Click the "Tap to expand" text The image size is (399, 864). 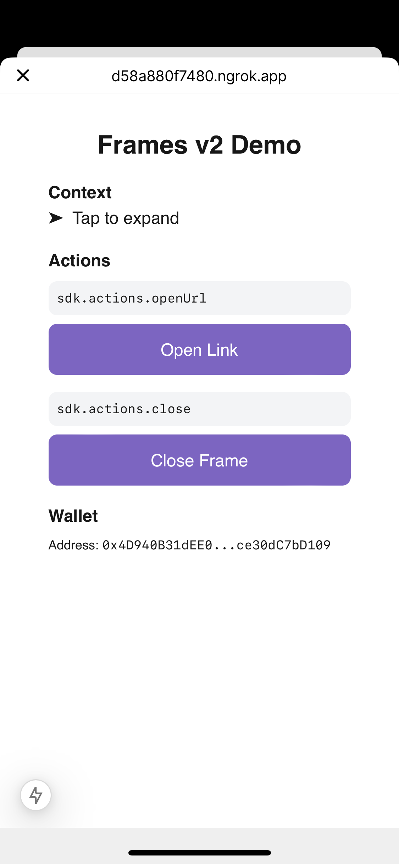pos(126,218)
